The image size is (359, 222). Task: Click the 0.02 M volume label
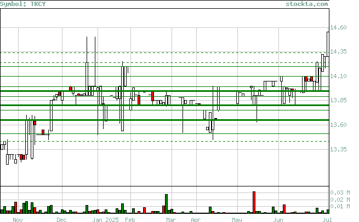[340, 200]
